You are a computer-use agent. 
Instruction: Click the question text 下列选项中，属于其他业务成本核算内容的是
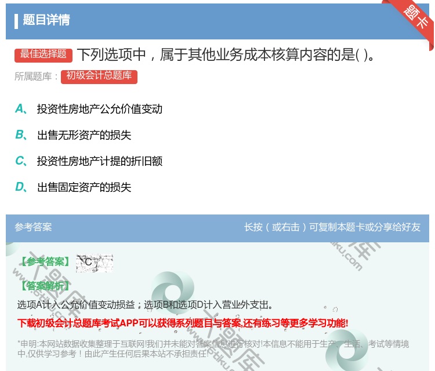226,54
